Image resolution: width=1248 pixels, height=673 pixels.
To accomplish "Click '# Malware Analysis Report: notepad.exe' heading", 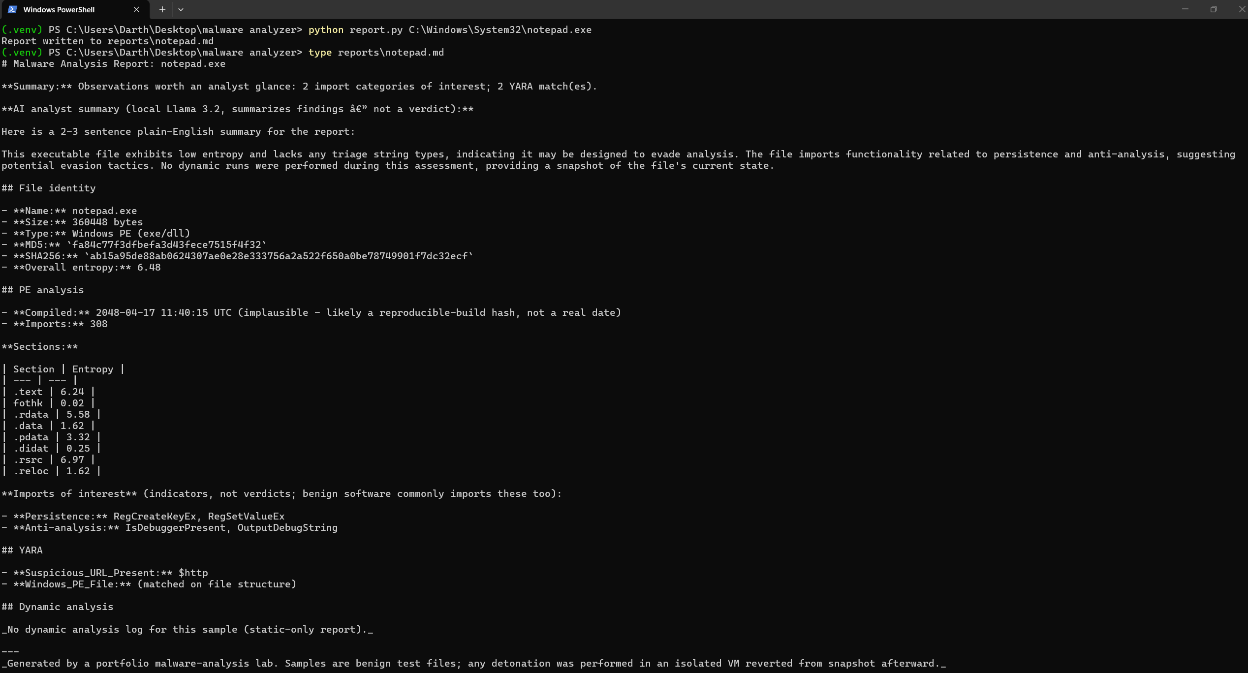I will pyautogui.click(x=114, y=64).
